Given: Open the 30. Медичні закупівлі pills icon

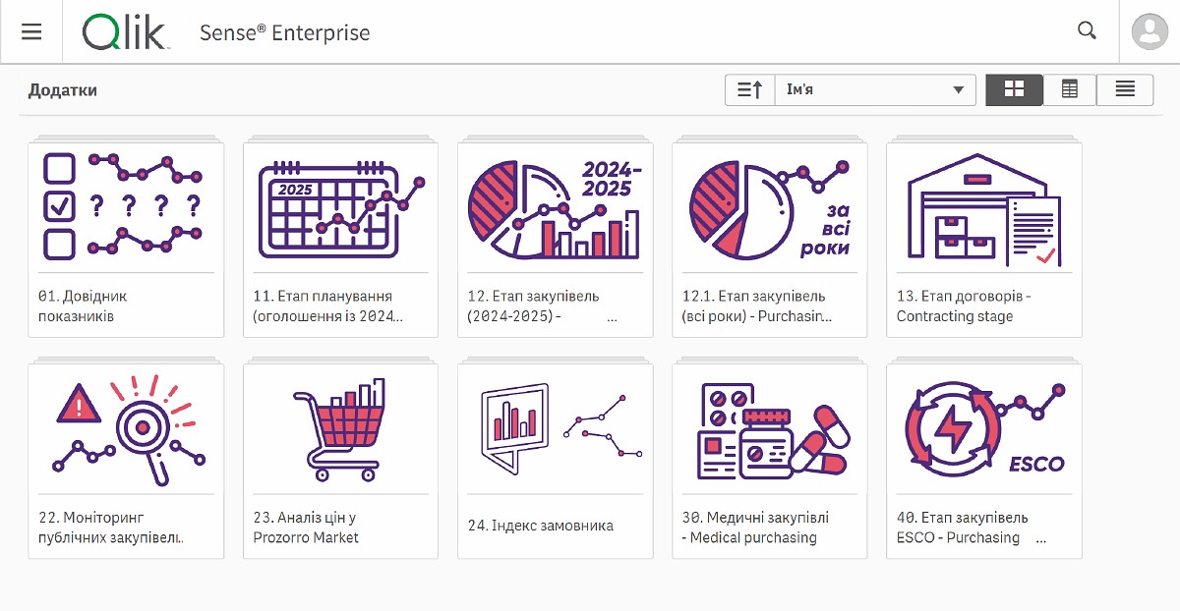Looking at the screenshot, I should [x=769, y=429].
